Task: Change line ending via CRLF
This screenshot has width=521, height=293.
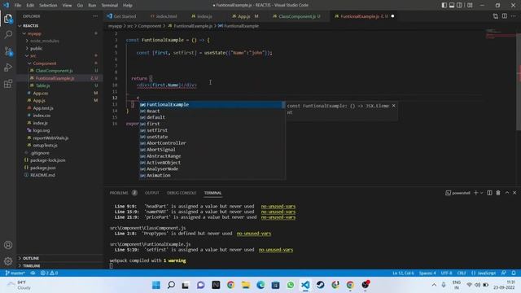Action: [462, 273]
